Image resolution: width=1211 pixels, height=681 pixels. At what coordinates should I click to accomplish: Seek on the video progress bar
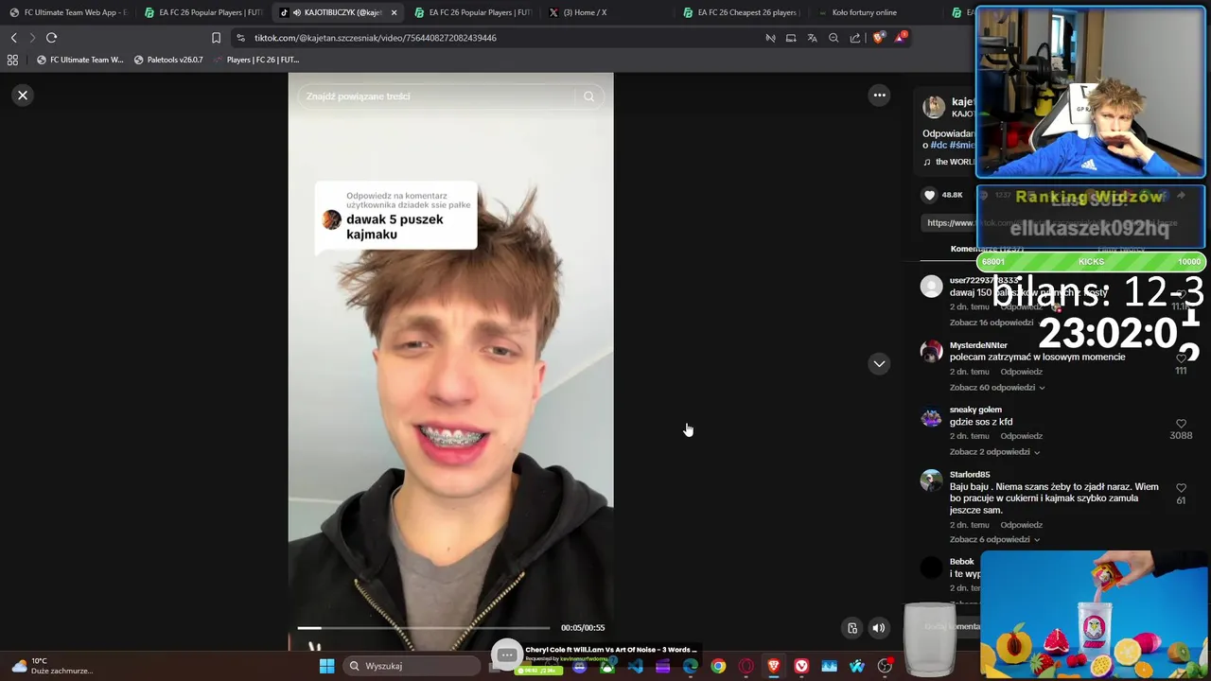tap(423, 628)
